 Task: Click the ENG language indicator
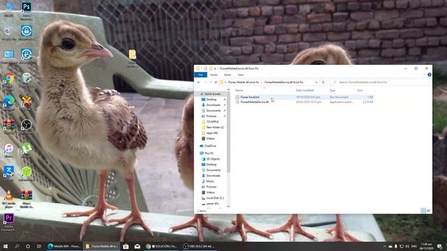point(414,246)
